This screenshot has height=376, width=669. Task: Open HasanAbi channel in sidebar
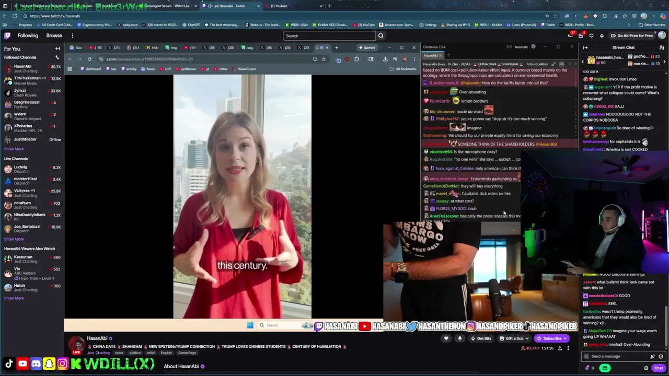click(32, 68)
